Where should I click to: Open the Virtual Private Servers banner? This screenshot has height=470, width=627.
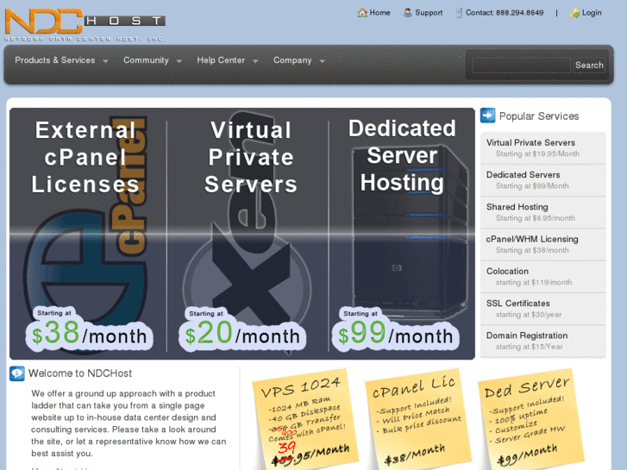248,234
